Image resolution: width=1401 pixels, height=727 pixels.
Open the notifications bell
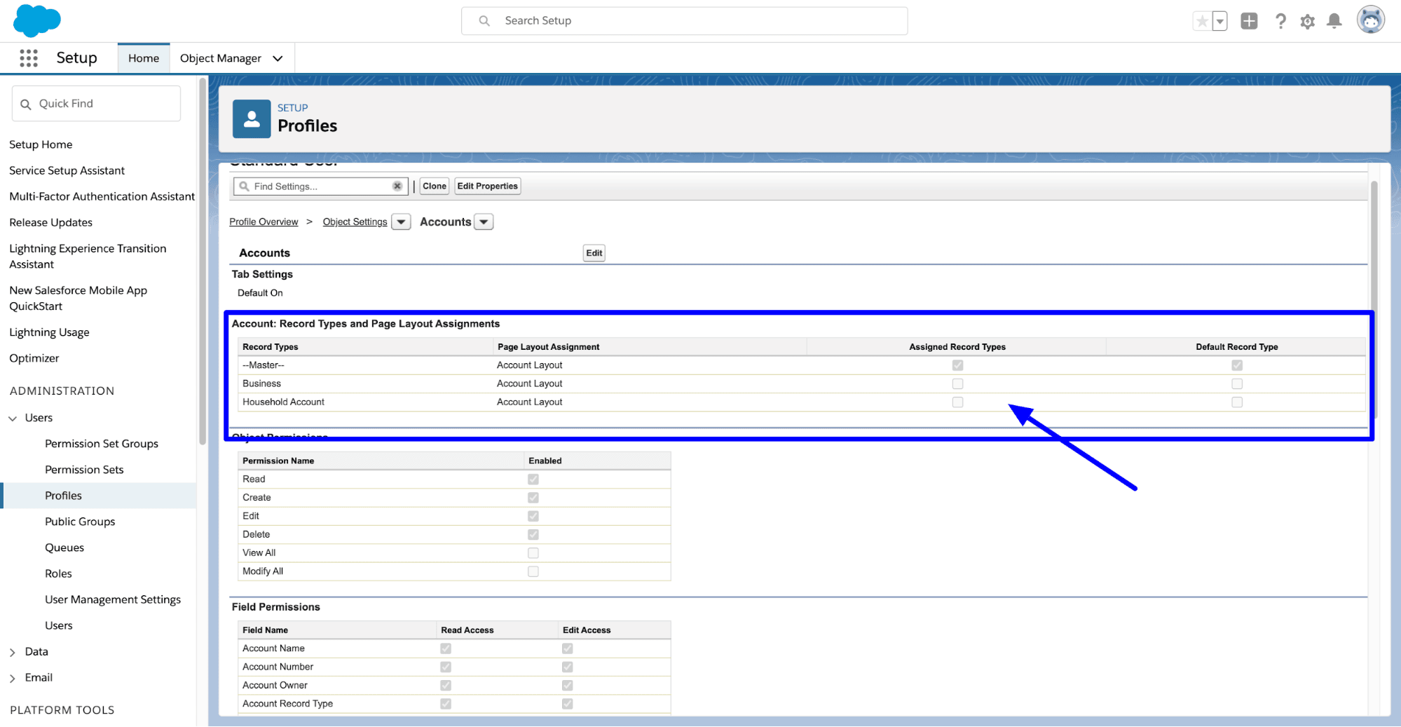[1334, 21]
